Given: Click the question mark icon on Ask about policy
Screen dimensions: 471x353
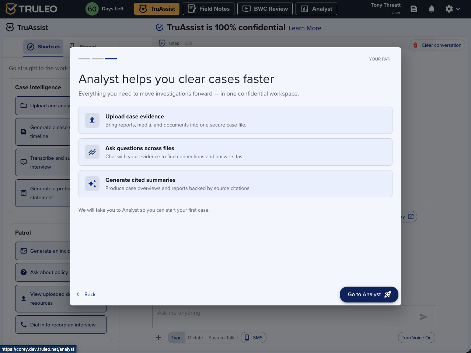Looking at the screenshot, I should pos(24,272).
